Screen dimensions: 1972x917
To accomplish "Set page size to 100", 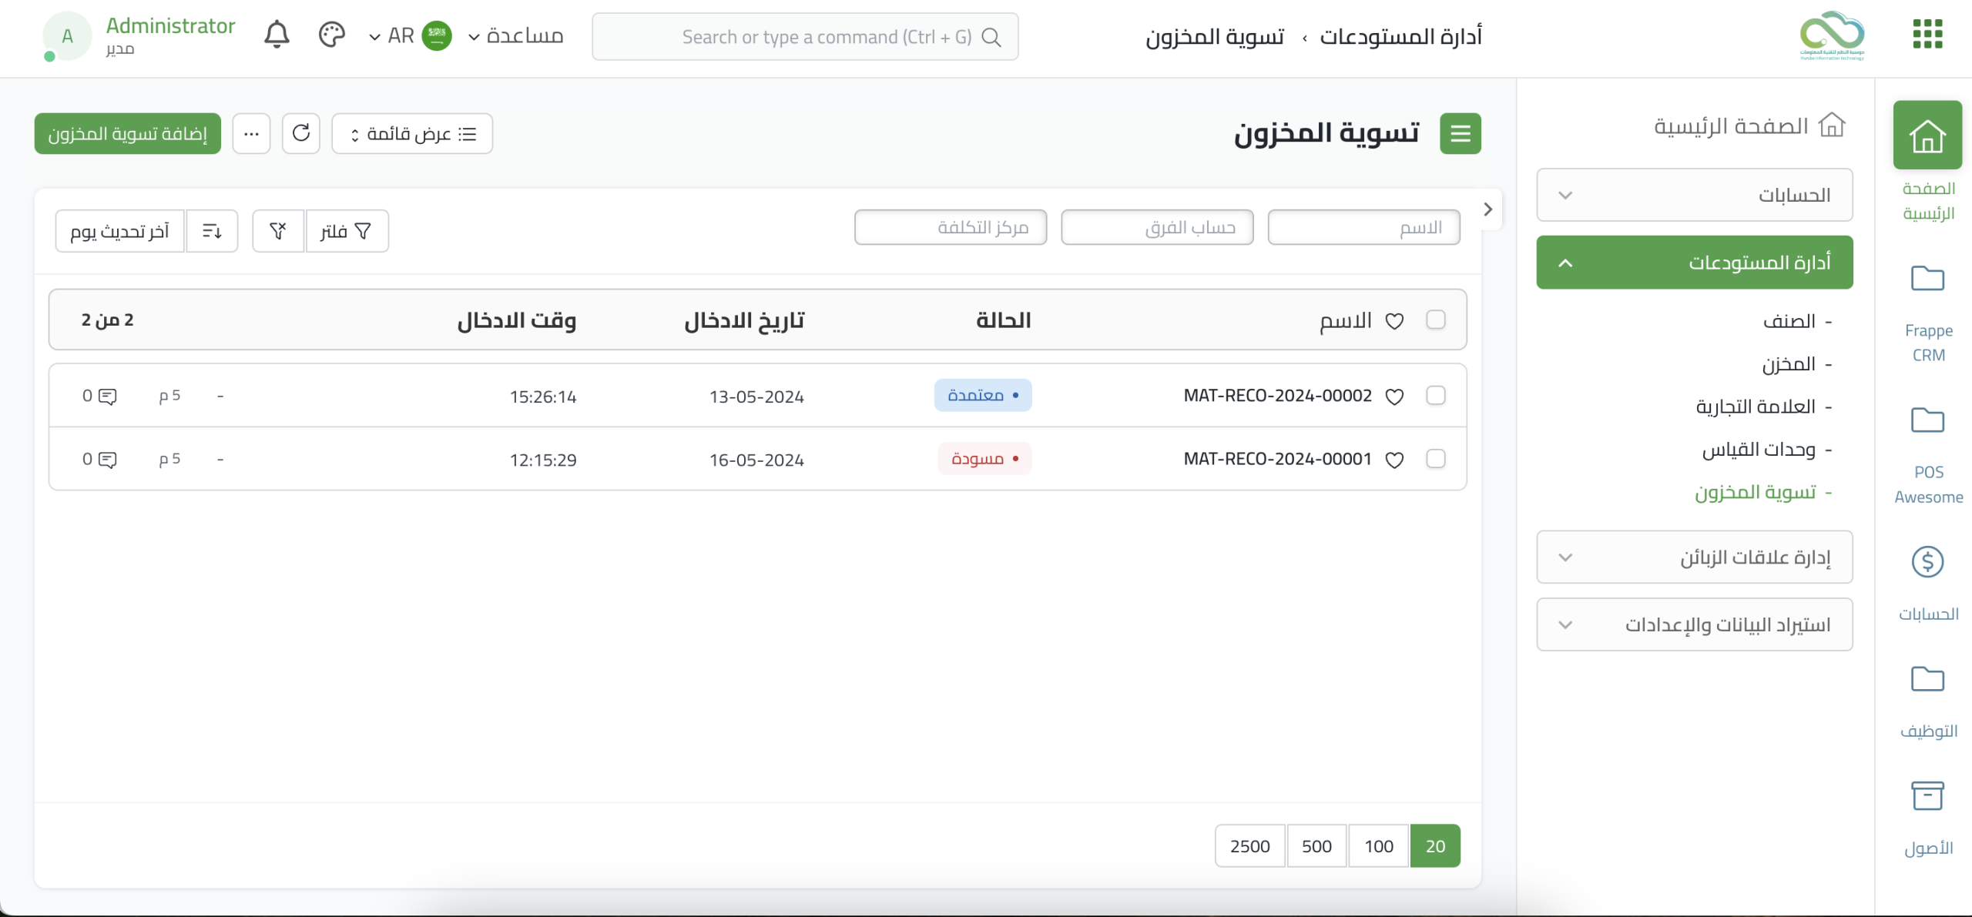I will click(x=1378, y=845).
